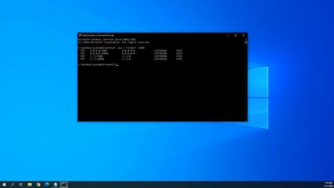The height and width of the screenshot is (188, 334).
Task: Click the [::]:3306 local address
Action: click(x=96, y=56)
